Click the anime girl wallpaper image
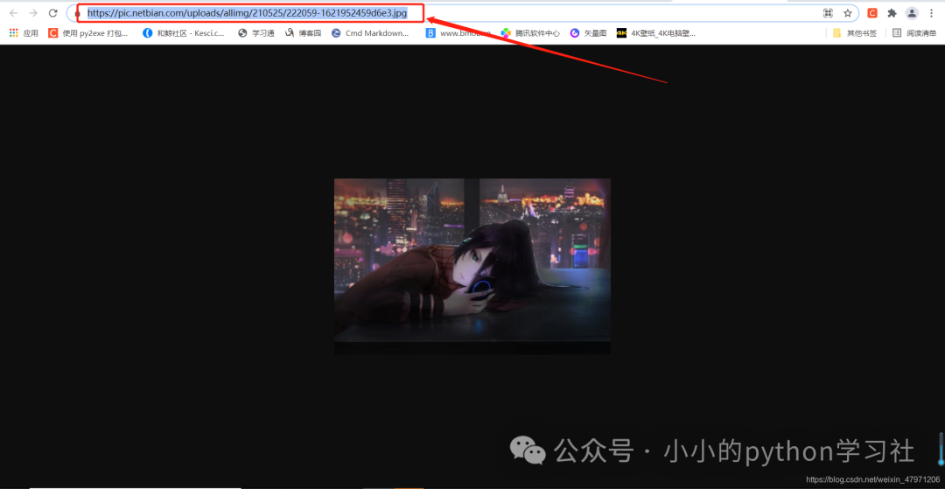The width and height of the screenshot is (945, 489). coord(472,266)
